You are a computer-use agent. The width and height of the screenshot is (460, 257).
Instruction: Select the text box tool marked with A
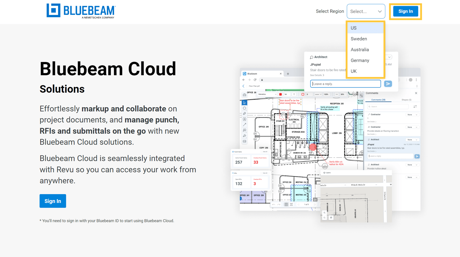coord(244,119)
